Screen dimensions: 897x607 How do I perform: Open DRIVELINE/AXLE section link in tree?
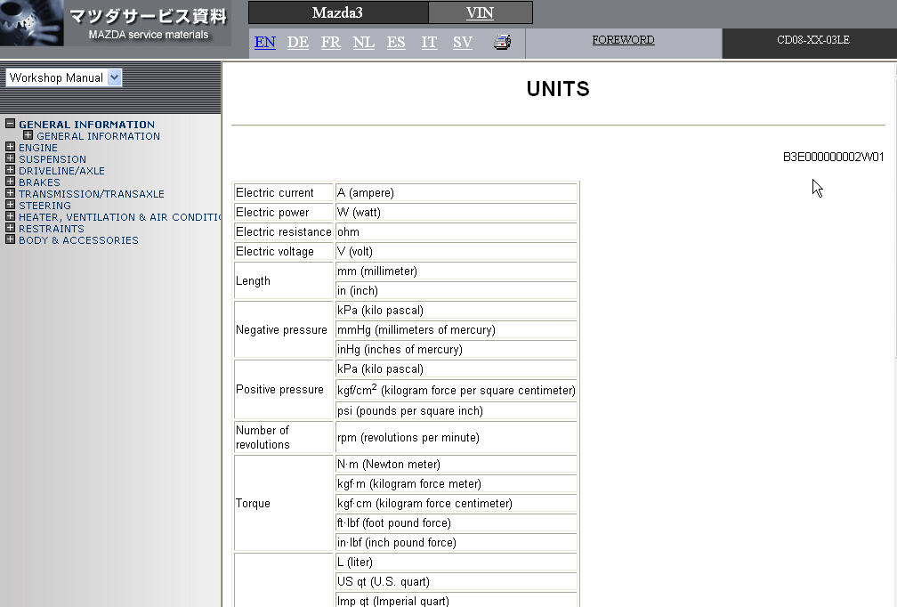tap(61, 171)
